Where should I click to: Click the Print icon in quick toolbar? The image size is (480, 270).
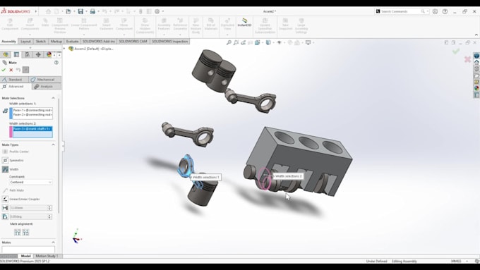(x=92, y=11)
